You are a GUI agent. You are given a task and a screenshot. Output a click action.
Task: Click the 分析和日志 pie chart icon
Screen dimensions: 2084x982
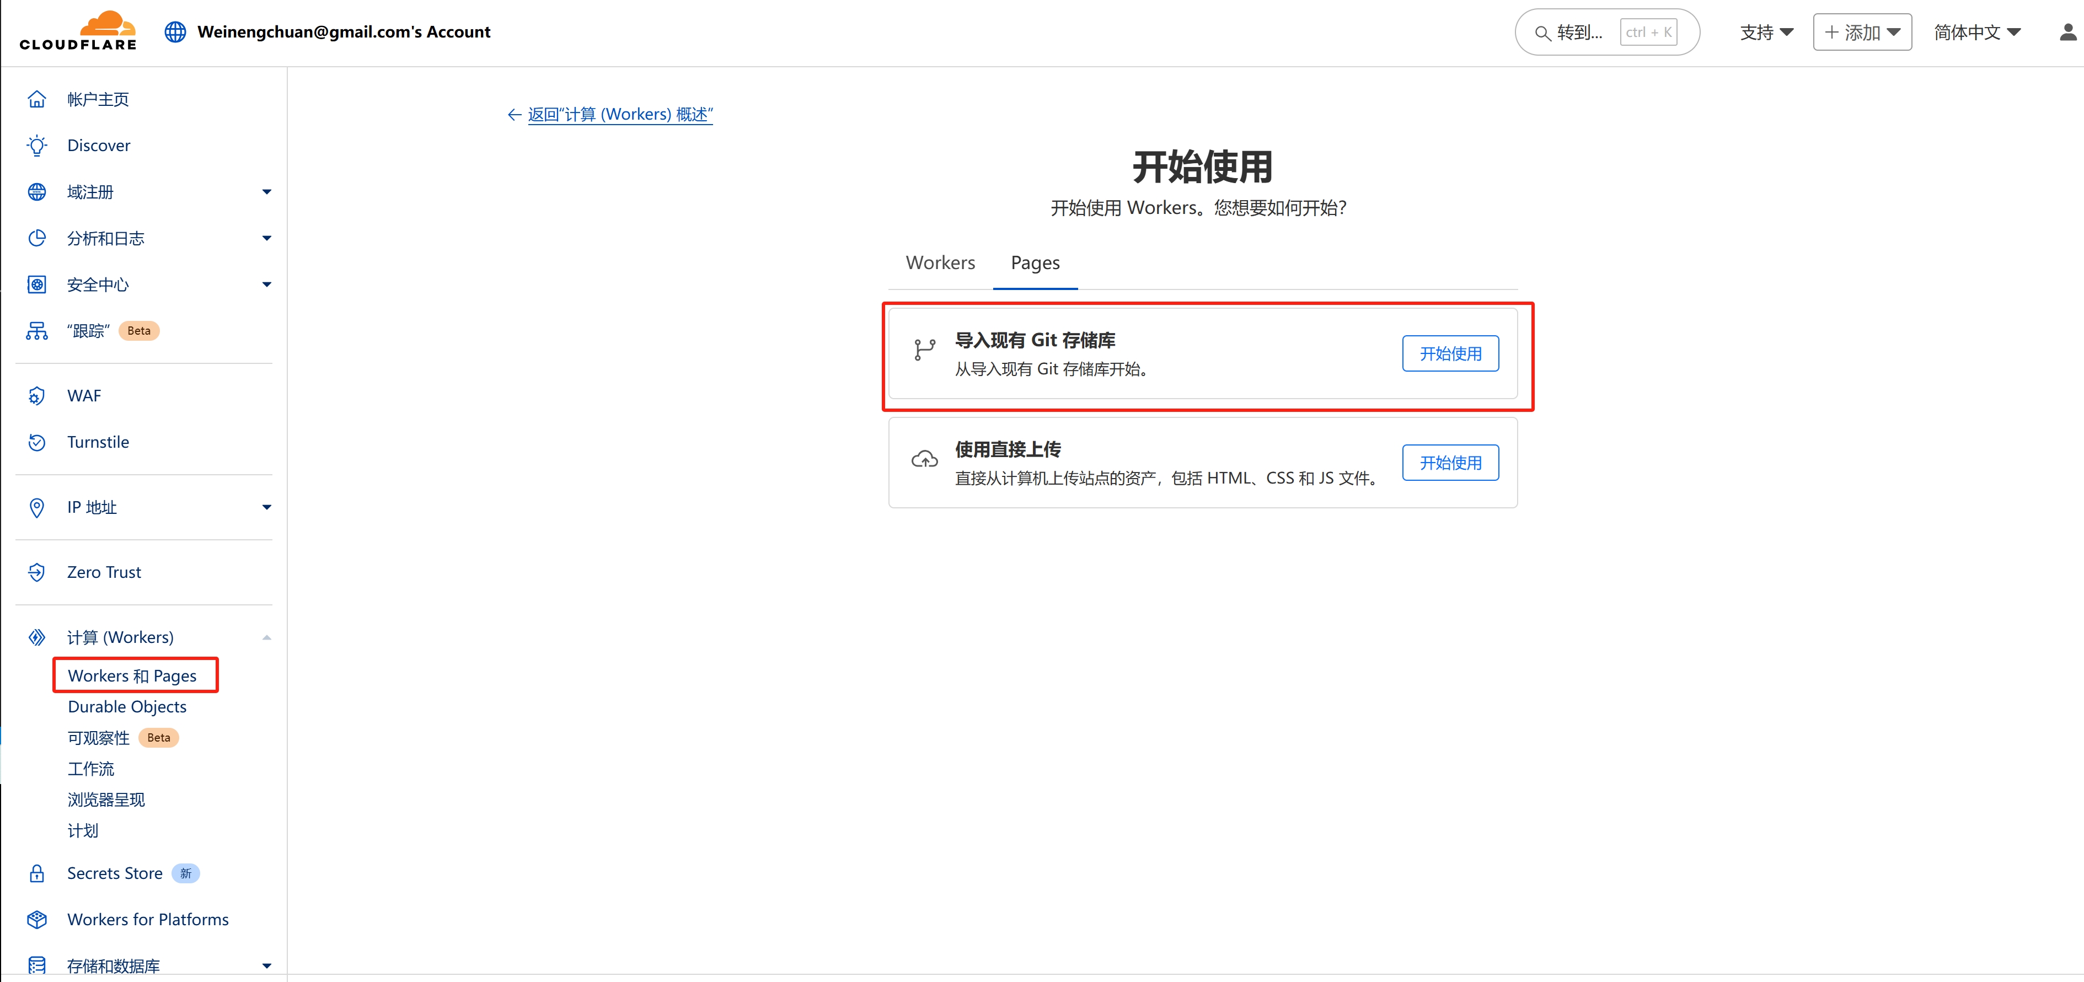(37, 238)
